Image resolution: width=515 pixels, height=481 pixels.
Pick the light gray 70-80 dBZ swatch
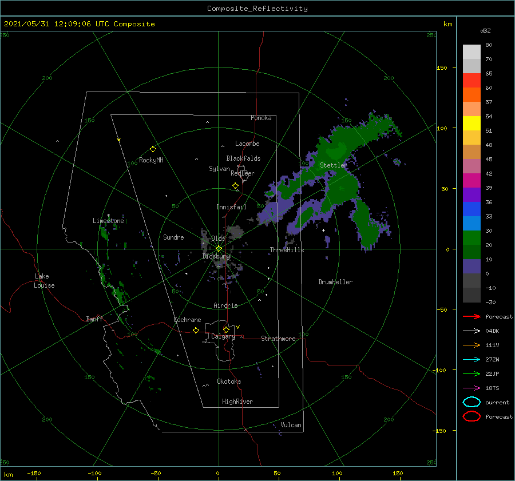coord(472,52)
